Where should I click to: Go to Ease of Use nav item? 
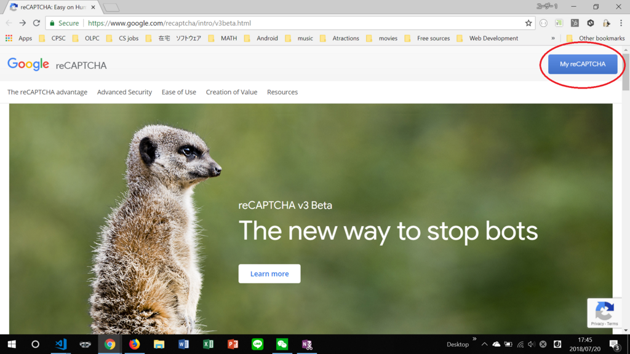(x=179, y=92)
